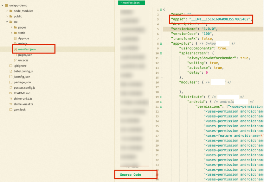Open App.vue in the file tree
The width and height of the screenshot is (264, 182).
pyautogui.click(x=23, y=38)
